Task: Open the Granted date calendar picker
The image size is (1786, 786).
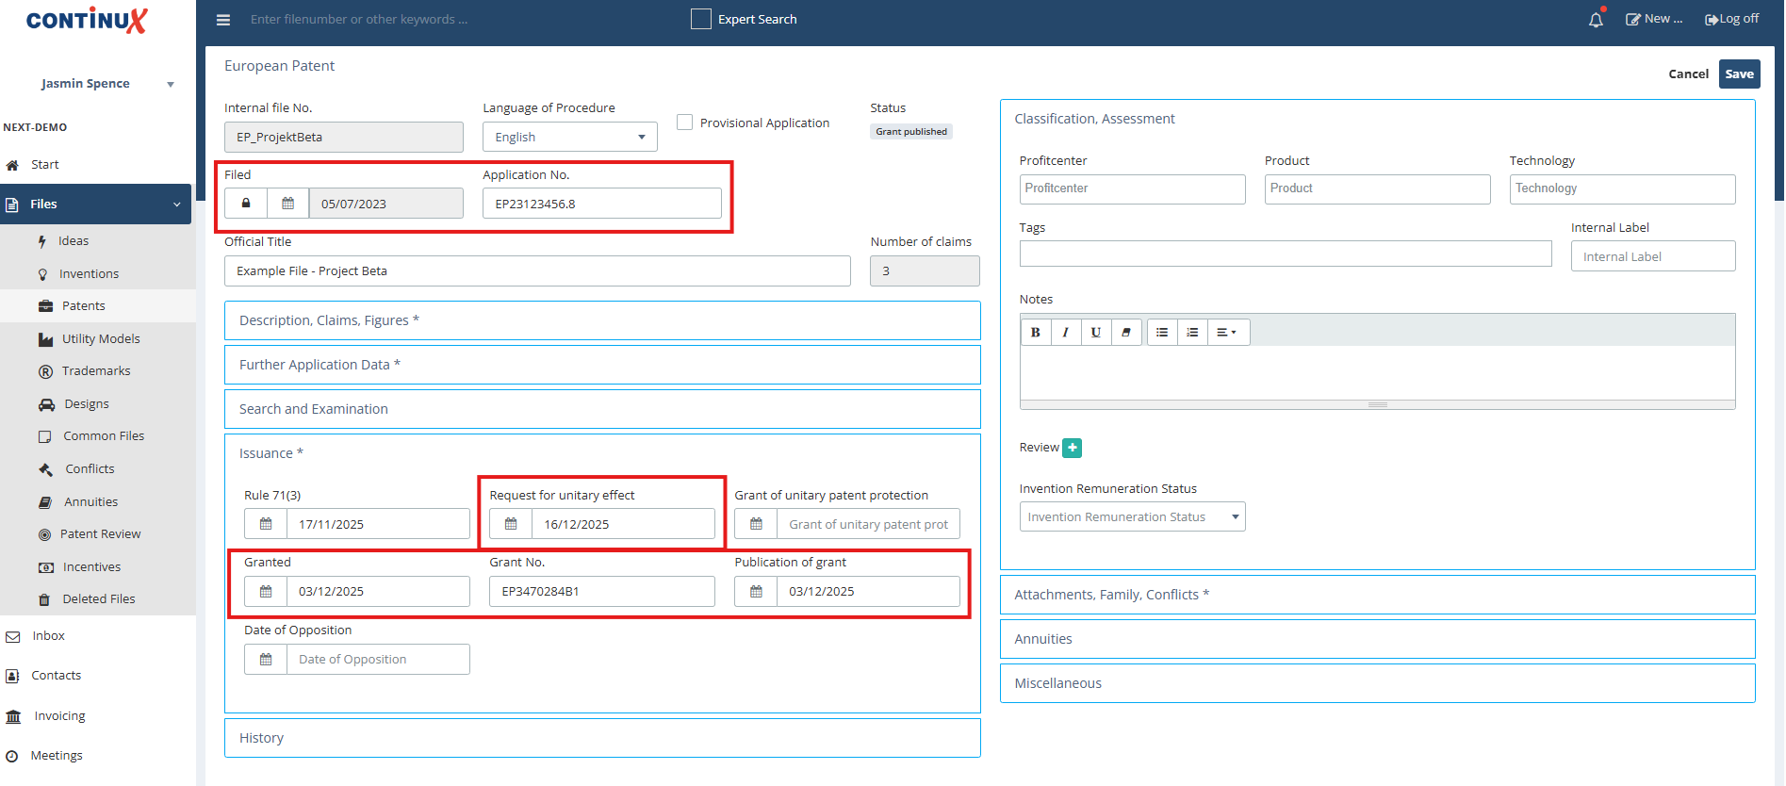Action: [x=266, y=592]
